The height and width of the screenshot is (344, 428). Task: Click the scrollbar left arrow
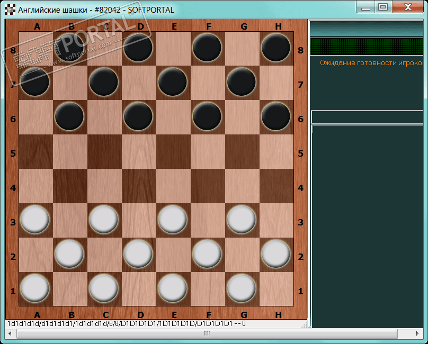pyautogui.click(x=10, y=333)
